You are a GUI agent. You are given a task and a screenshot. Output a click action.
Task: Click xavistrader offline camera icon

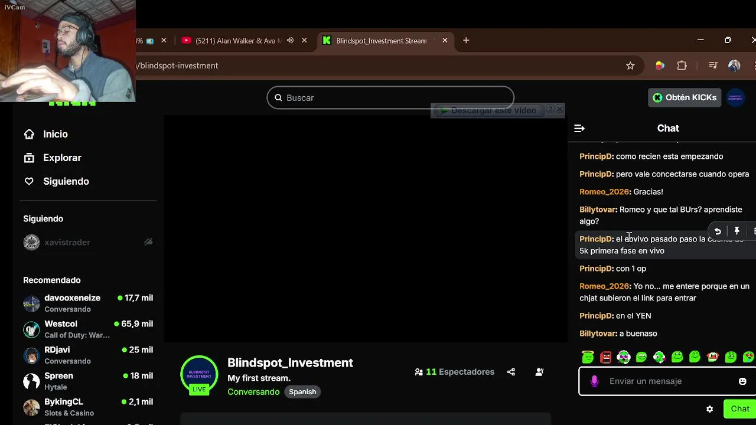pyautogui.click(x=148, y=242)
